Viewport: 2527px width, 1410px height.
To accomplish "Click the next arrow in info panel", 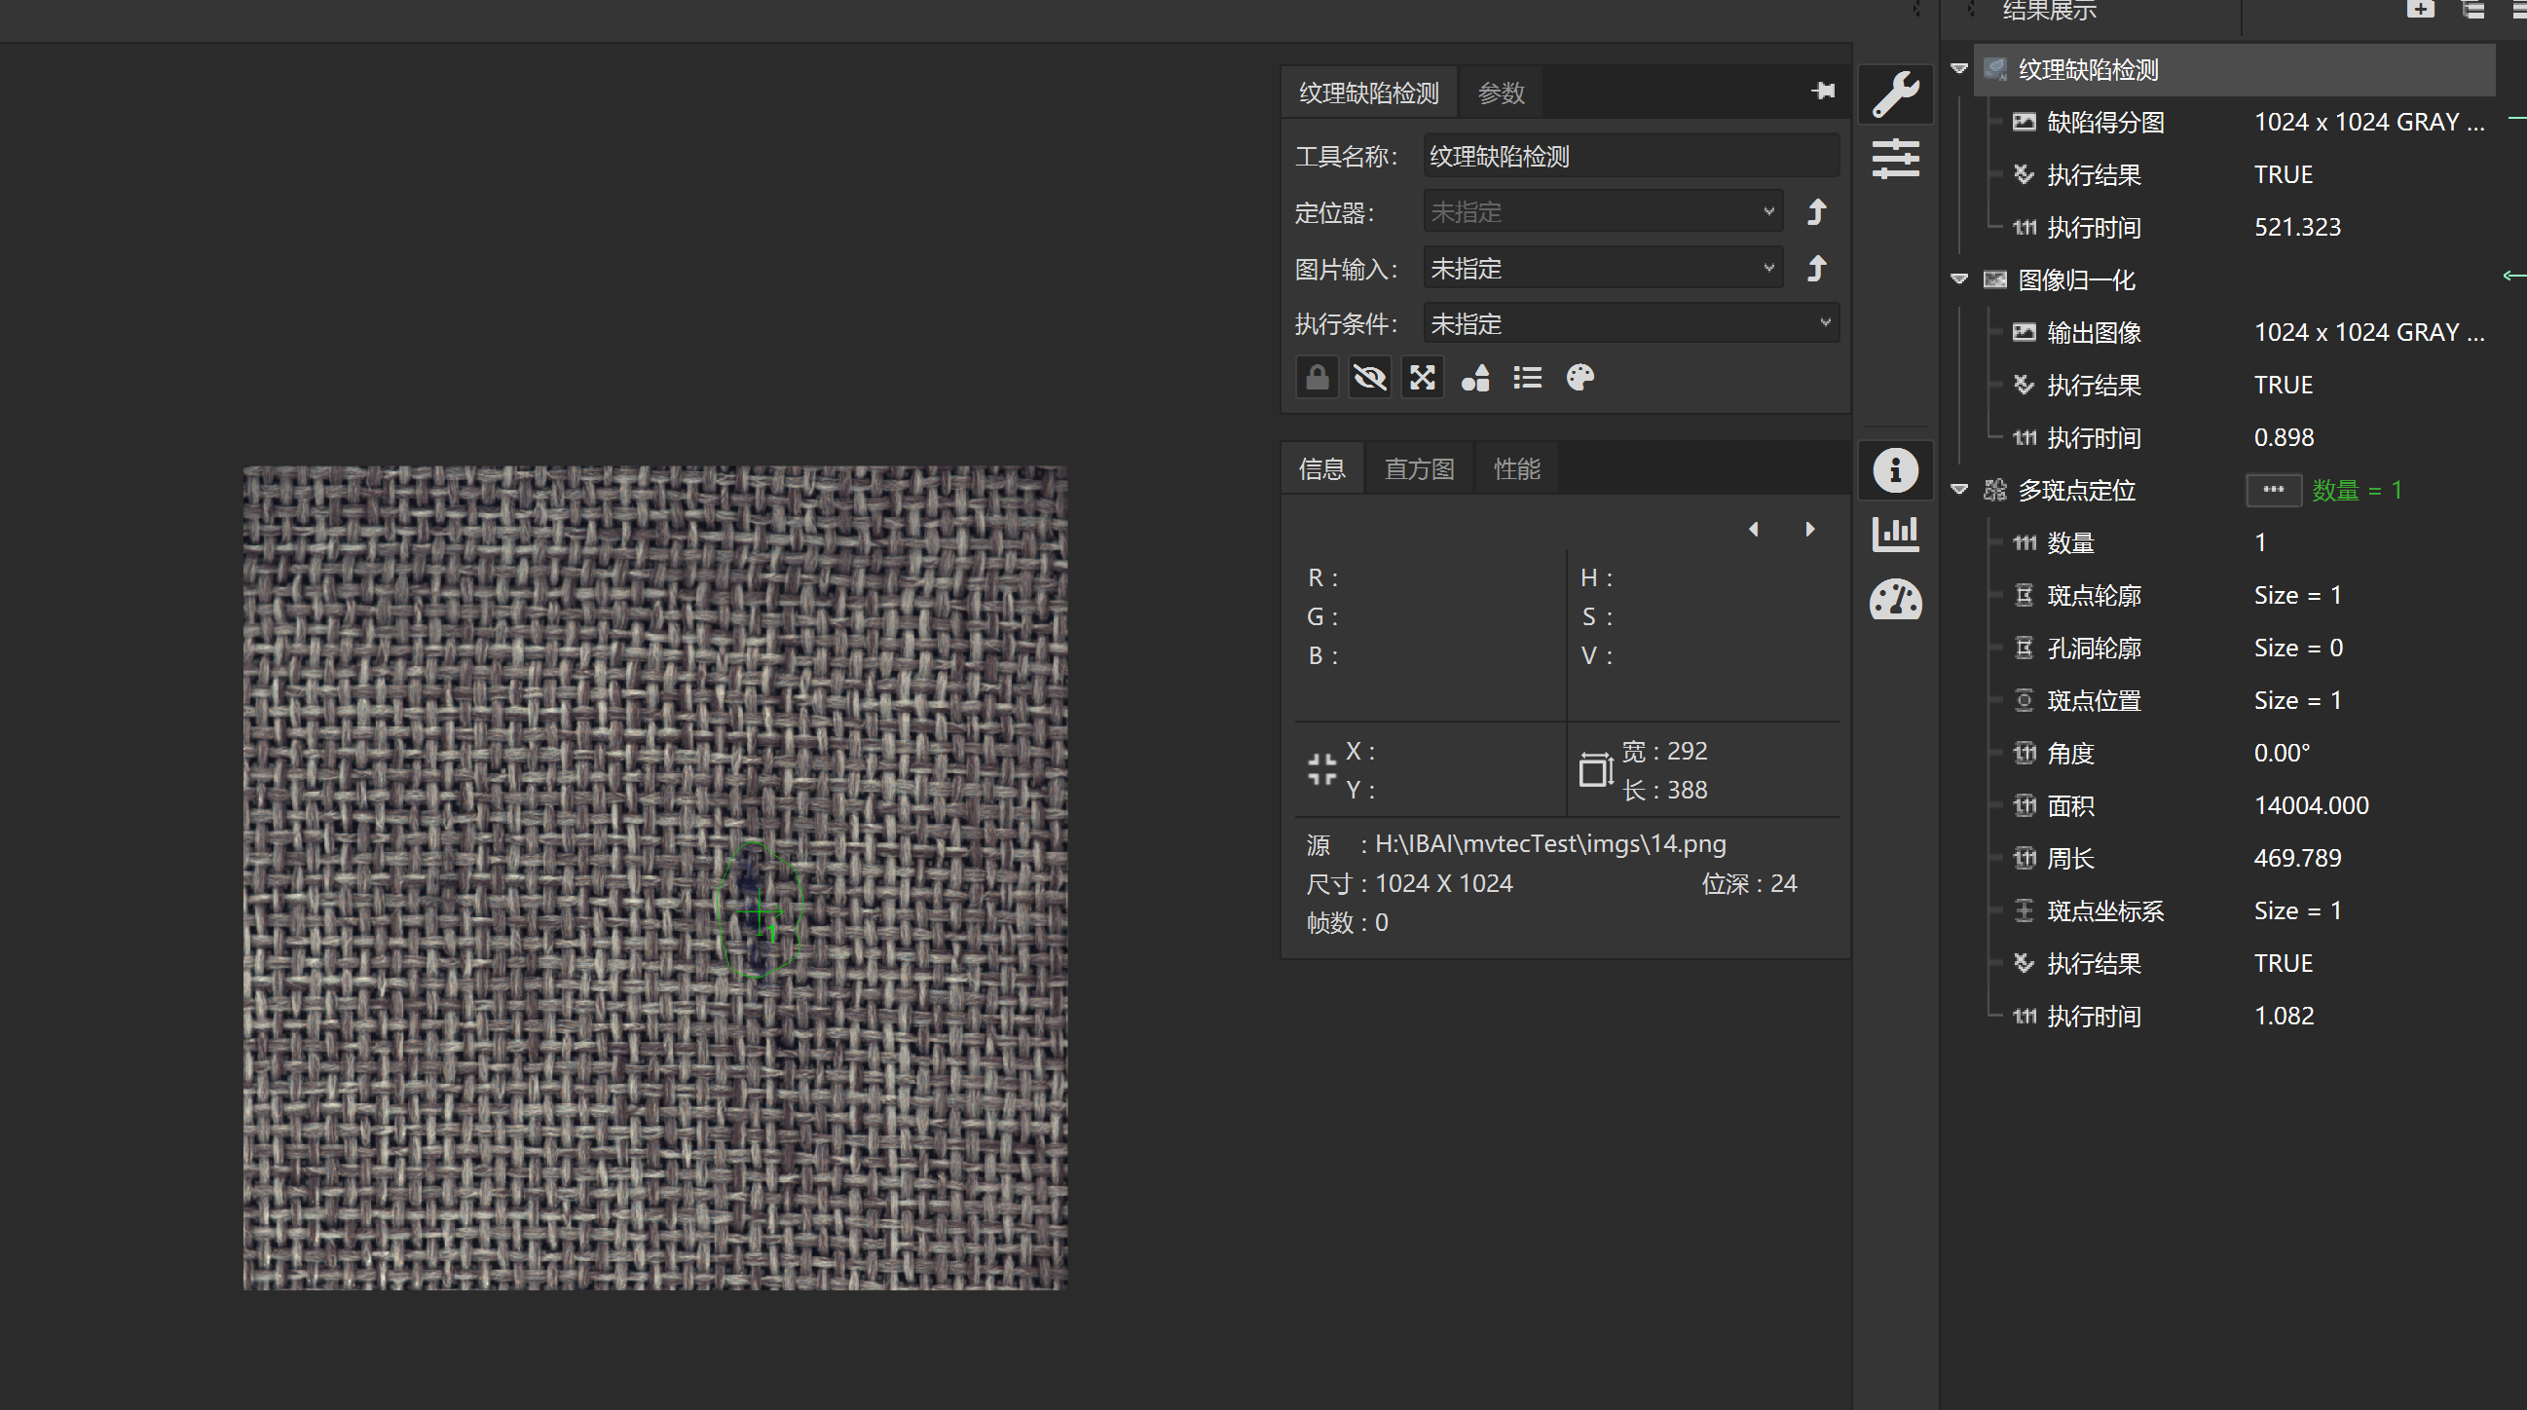I will (1810, 530).
